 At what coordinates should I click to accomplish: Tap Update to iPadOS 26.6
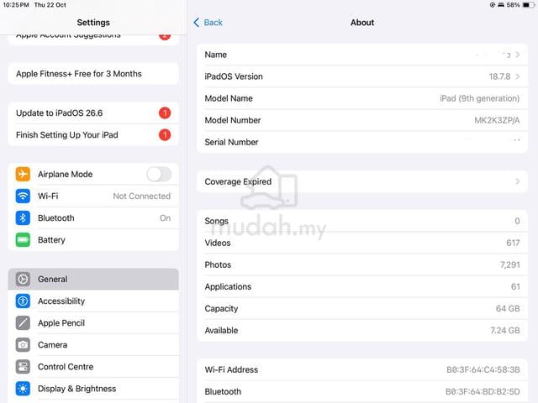(93, 113)
